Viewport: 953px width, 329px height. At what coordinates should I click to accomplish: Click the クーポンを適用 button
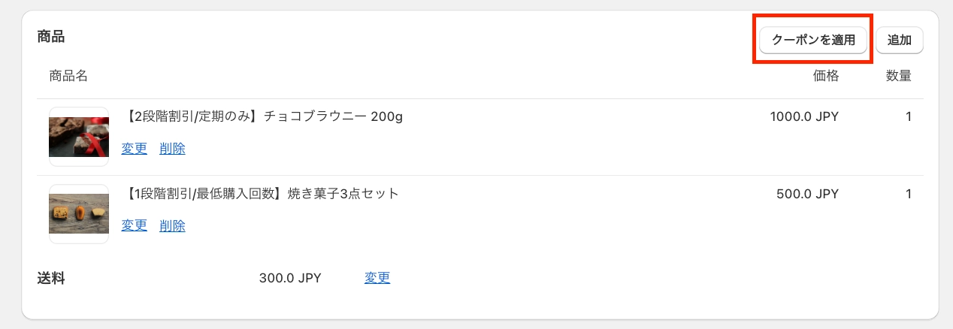[x=813, y=40]
